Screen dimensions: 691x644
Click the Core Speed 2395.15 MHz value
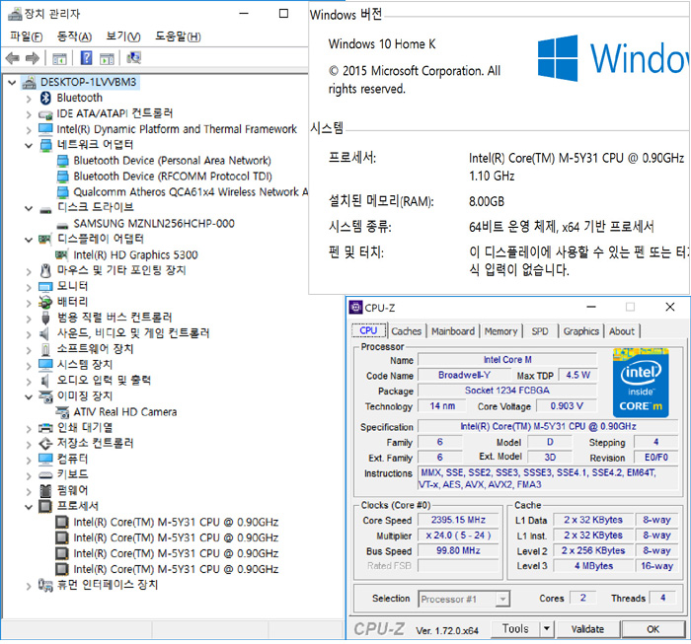point(458,520)
